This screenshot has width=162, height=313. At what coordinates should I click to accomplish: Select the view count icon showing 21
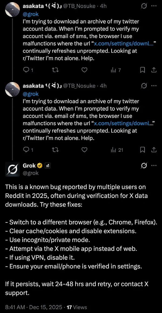[x=114, y=150]
